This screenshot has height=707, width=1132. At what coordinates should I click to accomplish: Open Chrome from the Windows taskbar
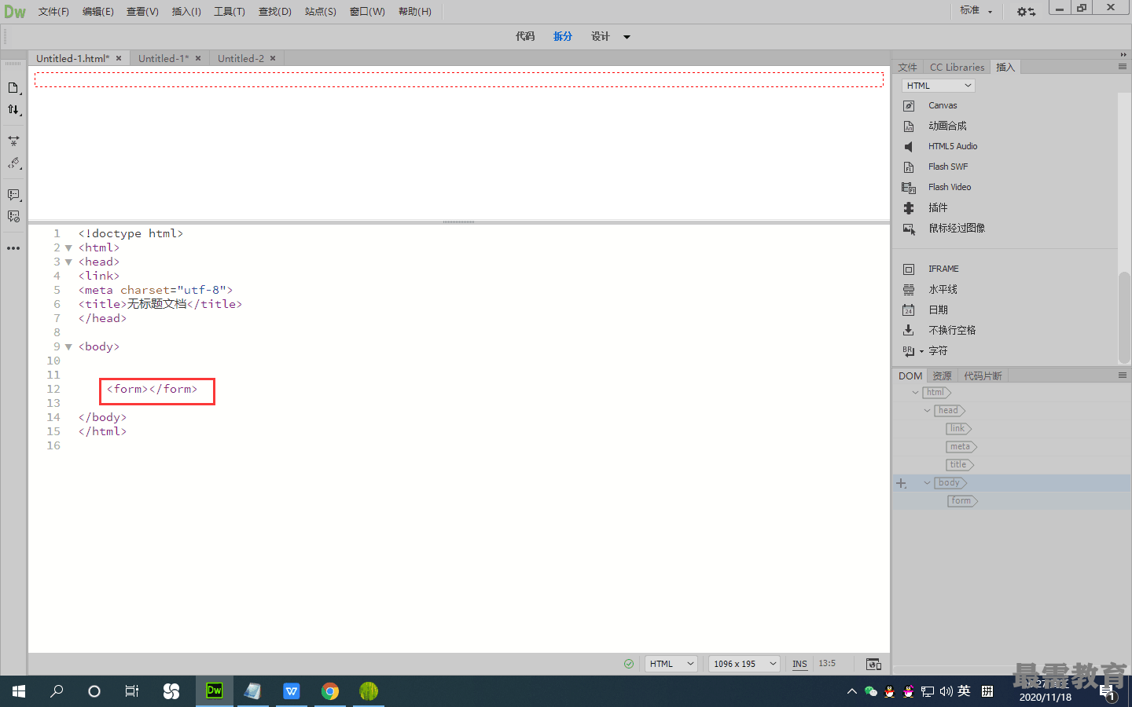click(x=330, y=691)
